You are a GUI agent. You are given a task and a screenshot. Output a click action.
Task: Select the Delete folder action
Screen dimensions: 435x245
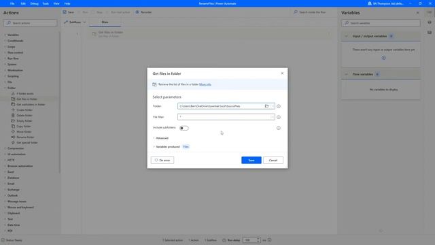point(24,115)
